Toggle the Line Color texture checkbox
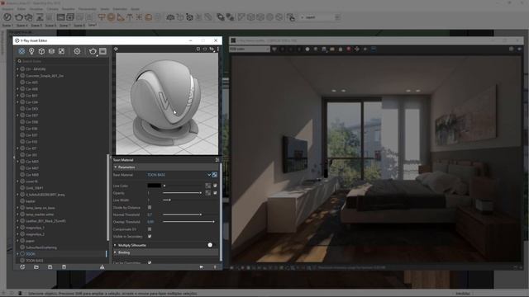This screenshot has height=297, width=529. pos(215,186)
